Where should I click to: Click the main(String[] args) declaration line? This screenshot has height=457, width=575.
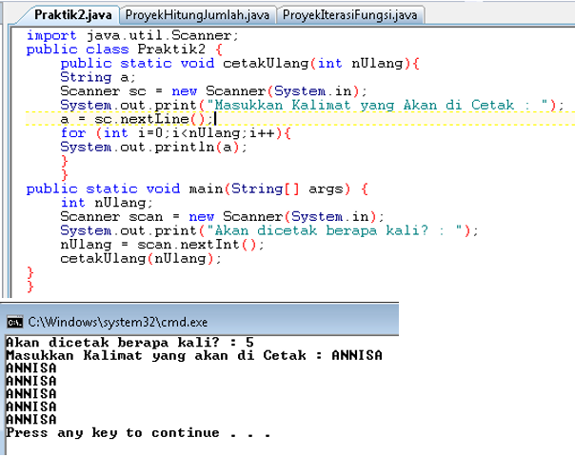pyautogui.click(x=197, y=189)
